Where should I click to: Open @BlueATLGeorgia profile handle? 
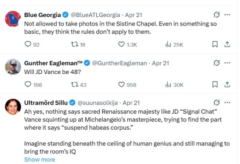coord(95,15)
